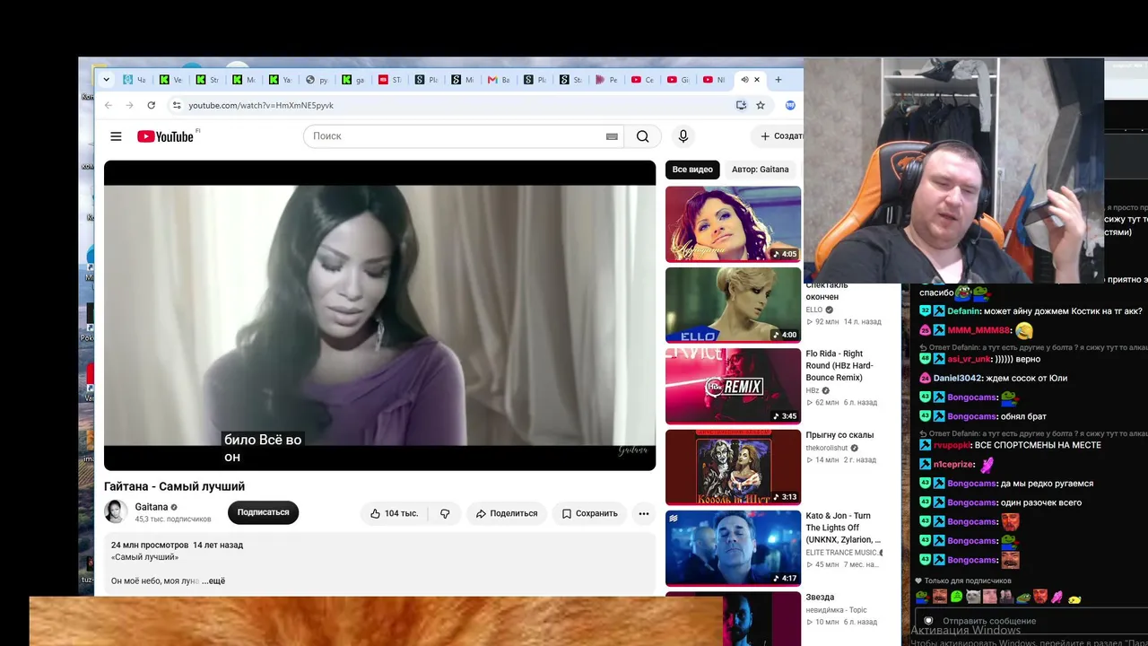Screen dimensions: 1148x646
Task: Activate voice search microphone
Action: coord(683,136)
